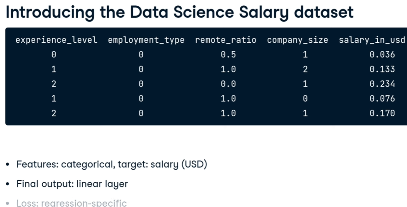Image resolution: width=407 pixels, height=207 pixels.
Task: Click the salary value 0.170
Action: coord(382,113)
